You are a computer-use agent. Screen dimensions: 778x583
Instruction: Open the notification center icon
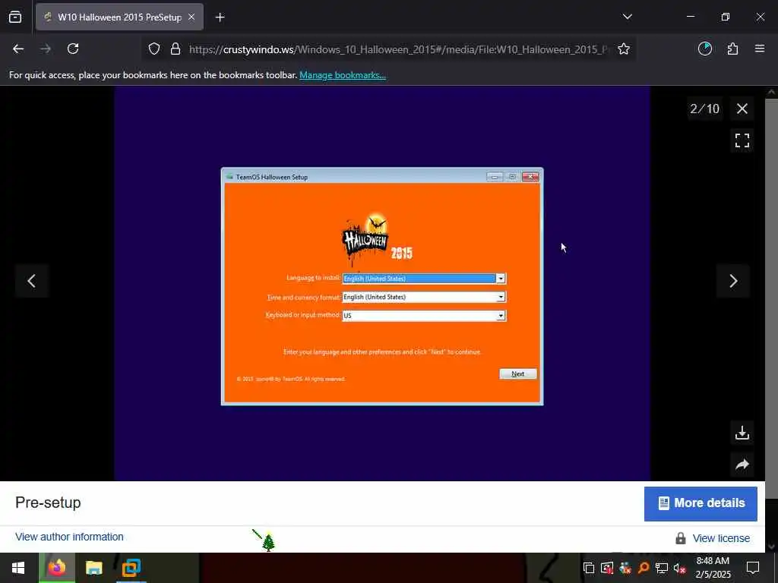pos(753,568)
